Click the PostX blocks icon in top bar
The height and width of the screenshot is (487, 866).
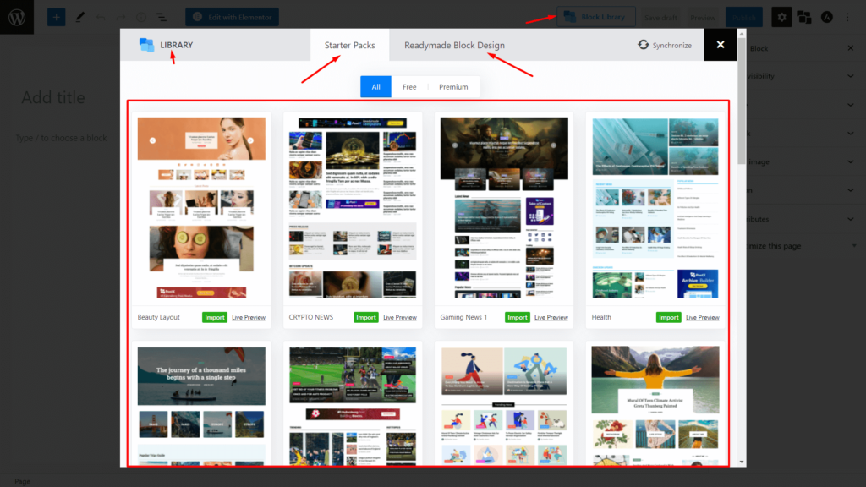(805, 17)
